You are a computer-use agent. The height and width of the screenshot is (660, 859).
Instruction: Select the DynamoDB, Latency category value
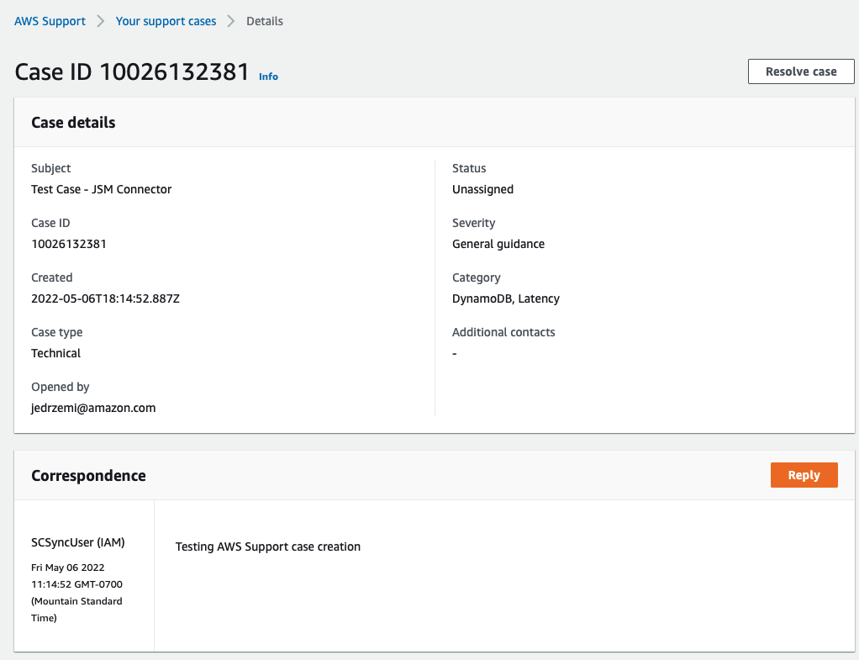click(x=506, y=298)
